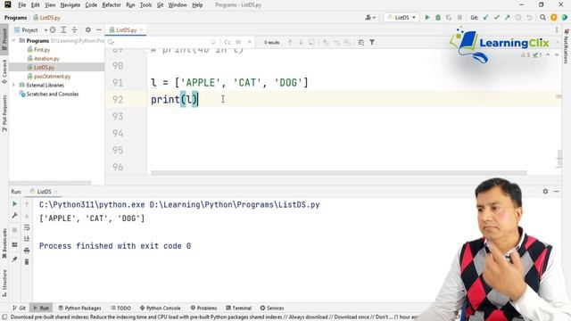Viewport: 571px width, 321px height.
Task: Open Run panel settings gear
Action: [545, 191]
